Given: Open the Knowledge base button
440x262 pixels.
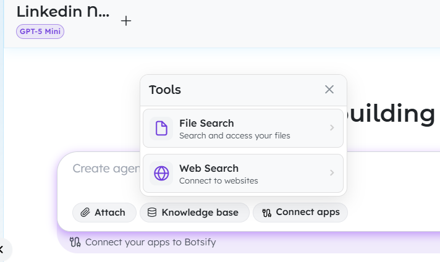Looking at the screenshot, I should point(195,213).
